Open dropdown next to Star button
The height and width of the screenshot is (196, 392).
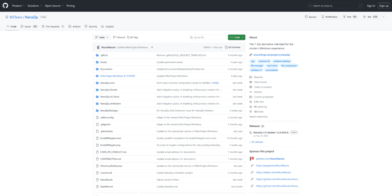pyautogui.click(x=384, y=17)
